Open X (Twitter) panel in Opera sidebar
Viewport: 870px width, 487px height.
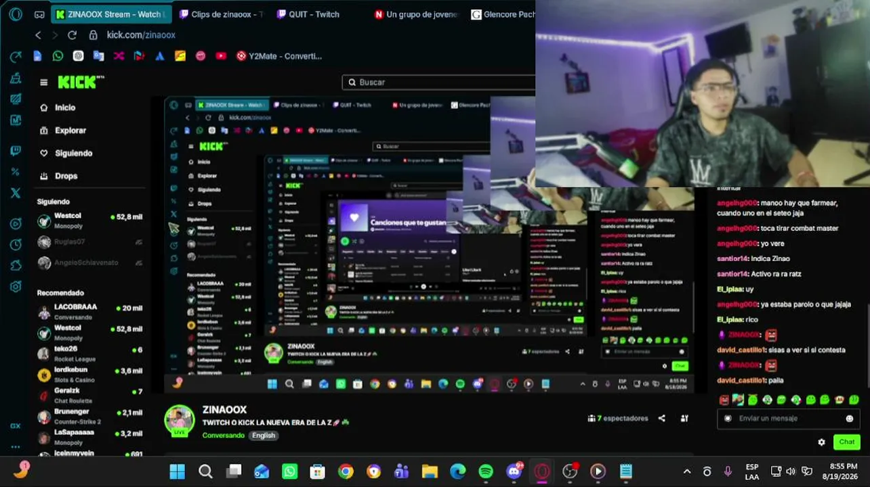pyautogui.click(x=16, y=193)
